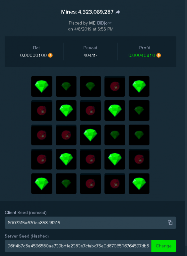Select the bright gem tile in row 5, column 1
This screenshot has height=256, width=187.
(42, 183)
